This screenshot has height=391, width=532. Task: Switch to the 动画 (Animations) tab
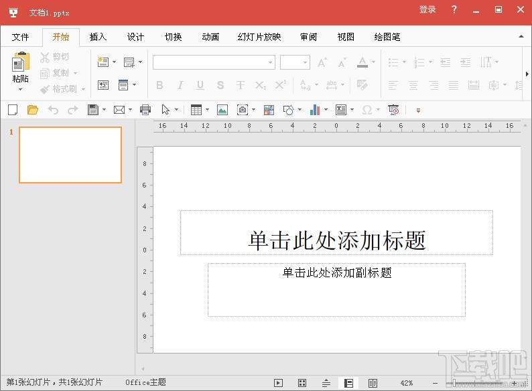(210, 37)
